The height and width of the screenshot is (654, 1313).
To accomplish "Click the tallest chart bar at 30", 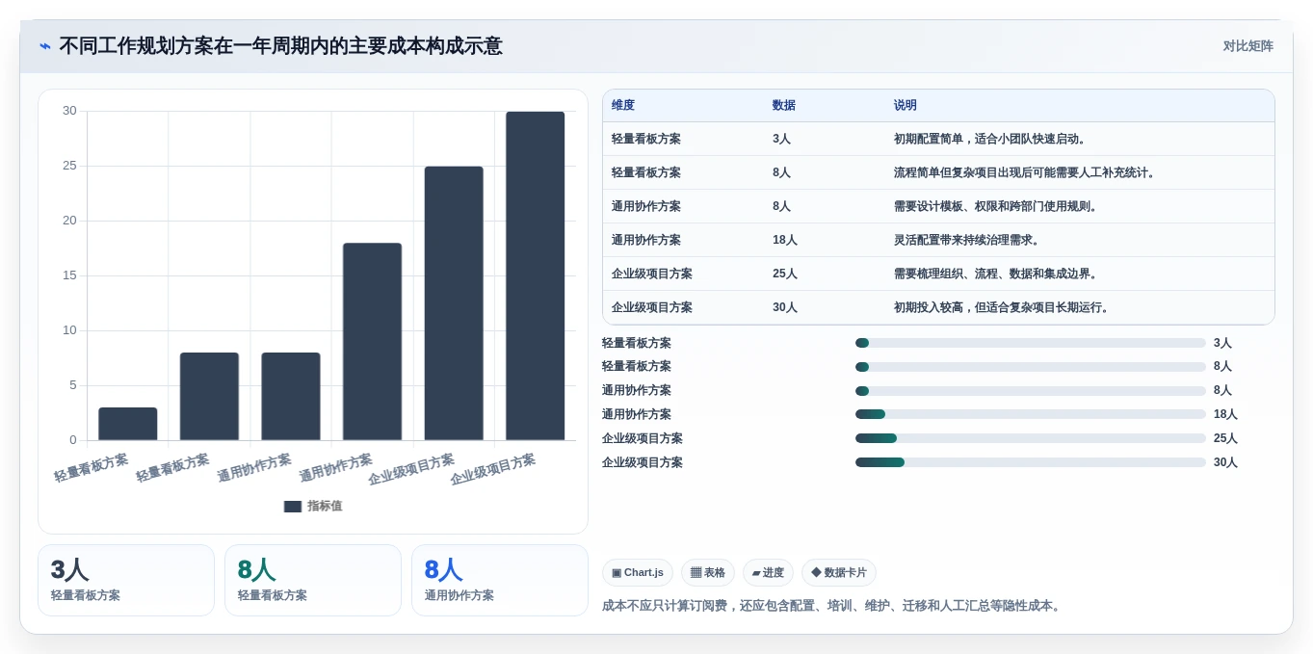I will click(x=536, y=276).
